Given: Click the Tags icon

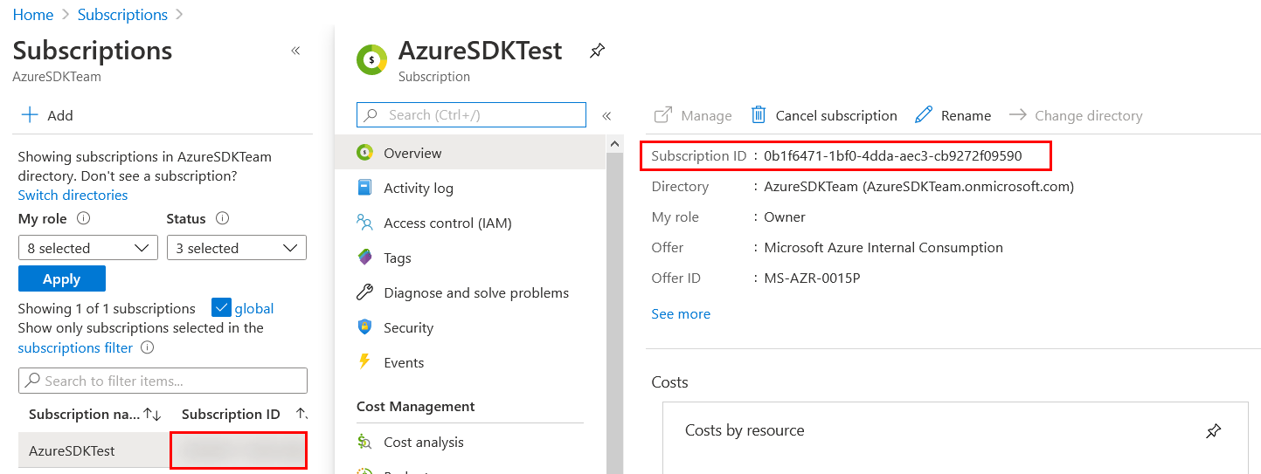Looking at the screenshot, I should pos(365,258).
